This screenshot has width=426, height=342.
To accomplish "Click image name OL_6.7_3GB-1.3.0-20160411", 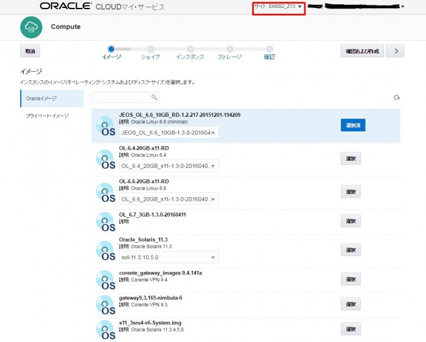I will [x=152, y=215].
